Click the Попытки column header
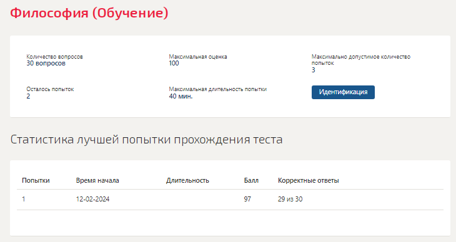The image size is (456, 242). (x=36, y=180)
